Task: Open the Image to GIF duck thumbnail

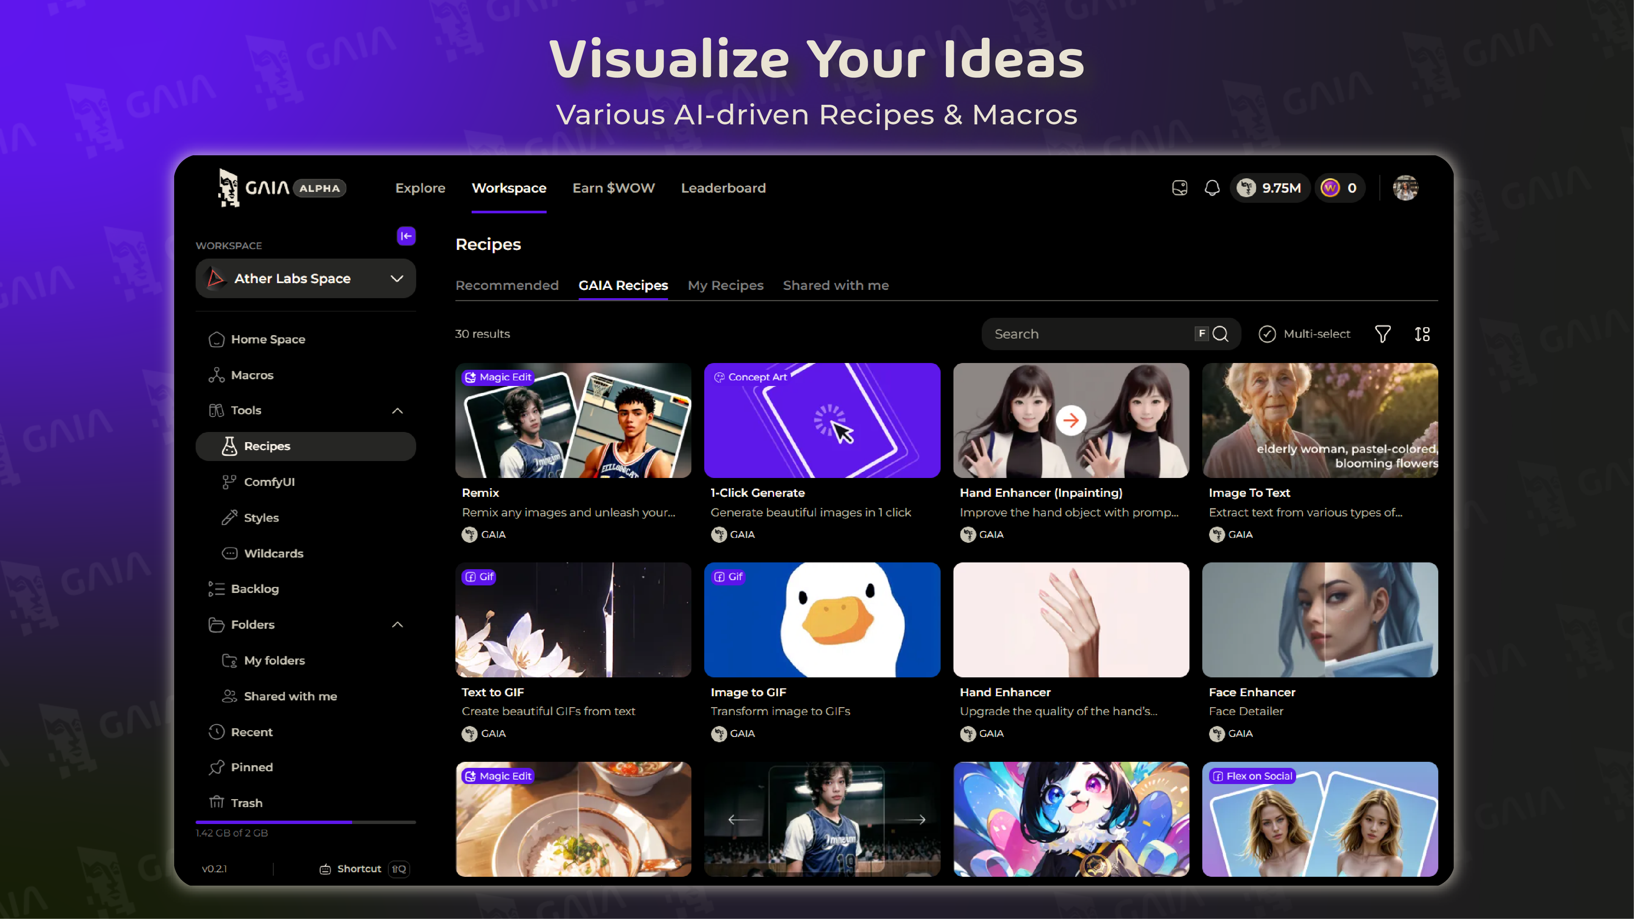Action: point(822,620)
